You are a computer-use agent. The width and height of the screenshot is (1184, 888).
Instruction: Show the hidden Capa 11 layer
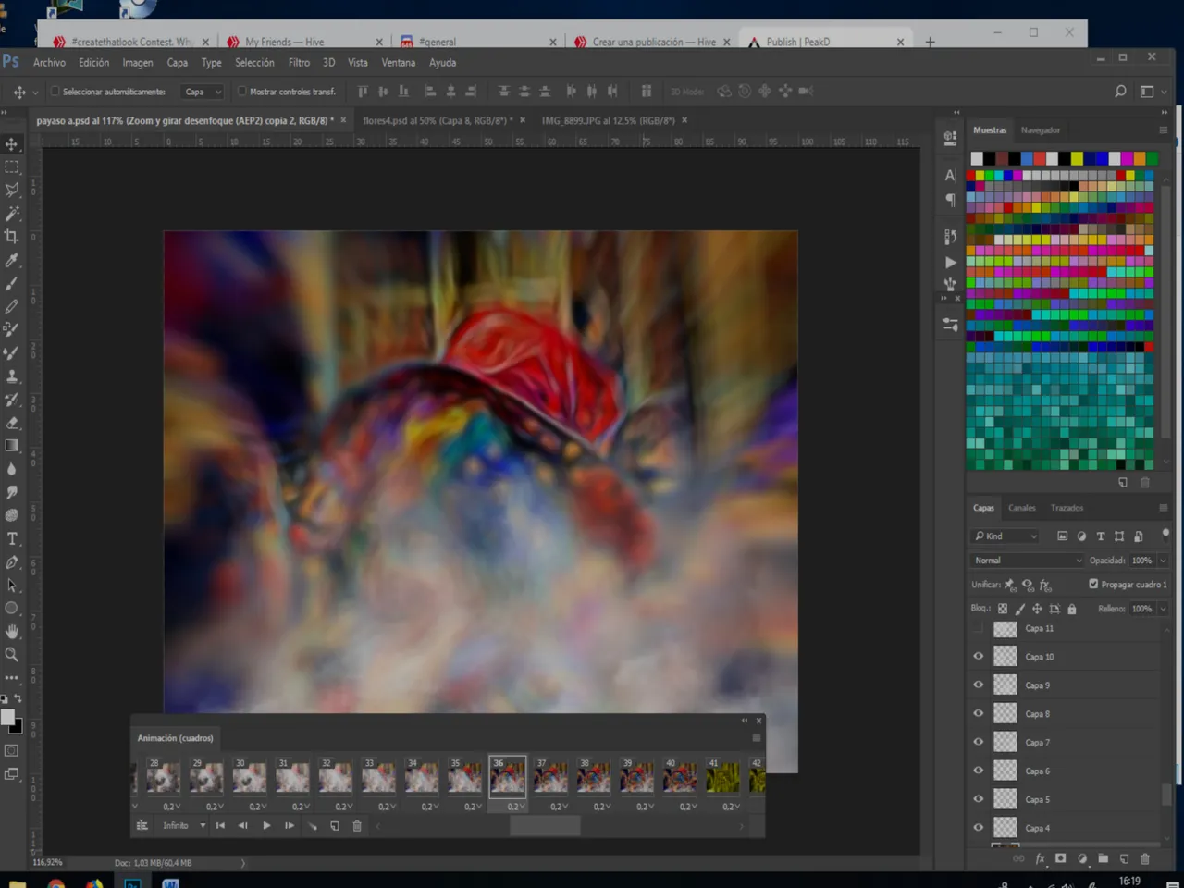[978, 629]
